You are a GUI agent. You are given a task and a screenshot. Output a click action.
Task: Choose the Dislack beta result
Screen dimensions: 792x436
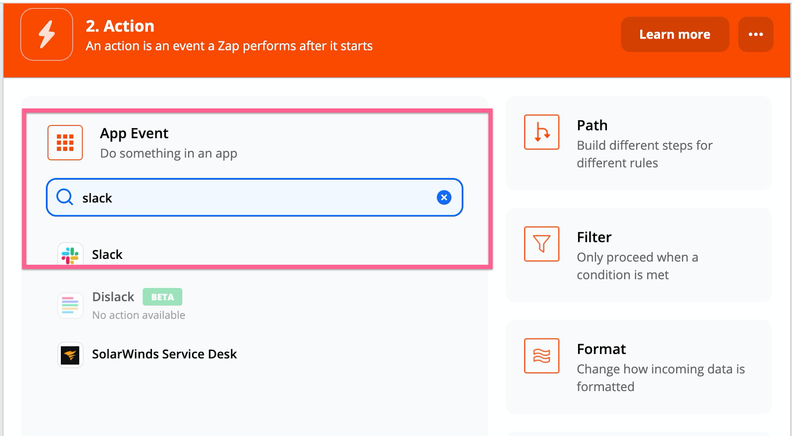113,297
